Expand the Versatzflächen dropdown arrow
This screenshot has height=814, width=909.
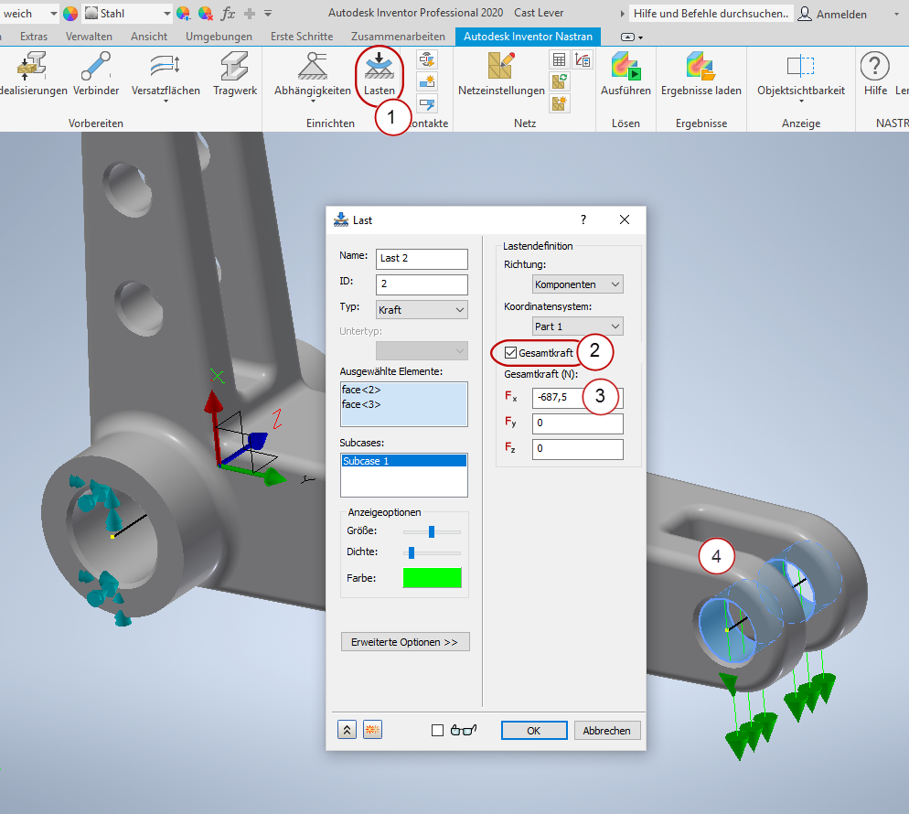point(166,102)
